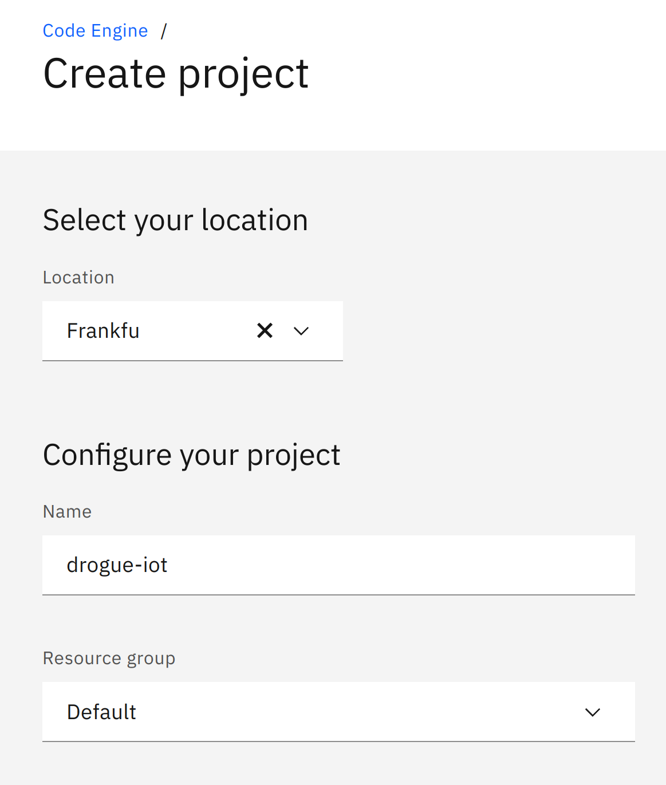Click the 'Default' value text
The height and width of the screenshot is (785, 666).
101,712
